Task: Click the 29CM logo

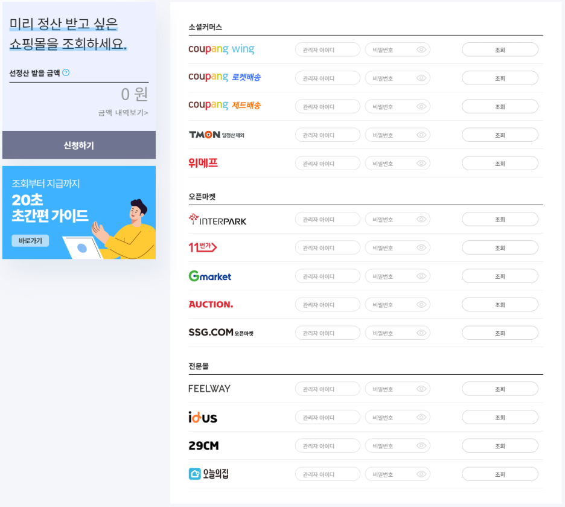Action: [x=203, y=446]
